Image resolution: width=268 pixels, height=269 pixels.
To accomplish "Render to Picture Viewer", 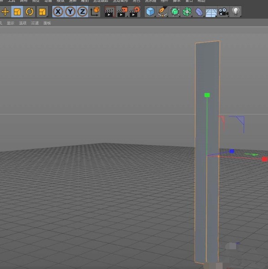I will pyautogui.click(x=122, y=12).
